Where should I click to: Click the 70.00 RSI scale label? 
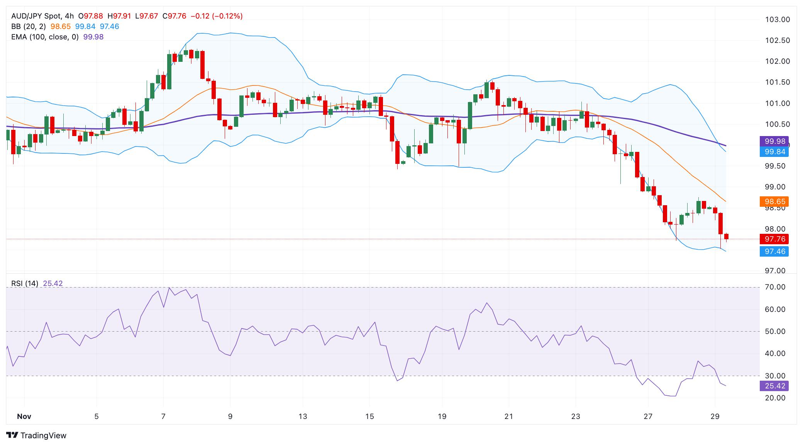pyautogui.click(x=775, y=287)
